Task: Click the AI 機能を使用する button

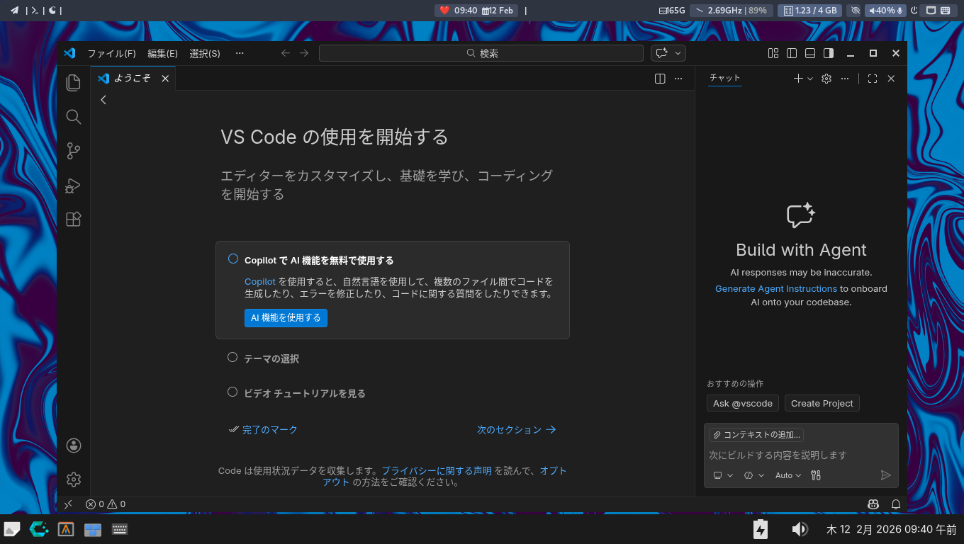Action: (286, 318)
